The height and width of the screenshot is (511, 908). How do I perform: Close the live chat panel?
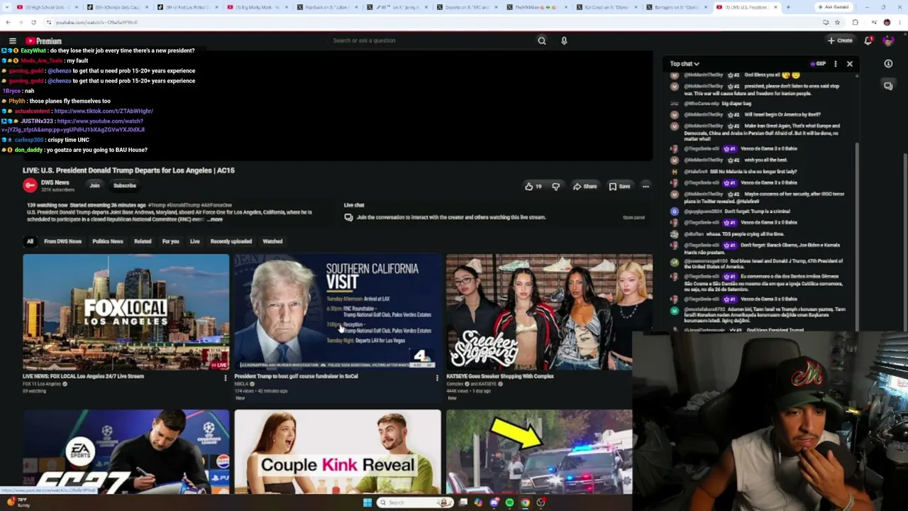pos(849,64)
